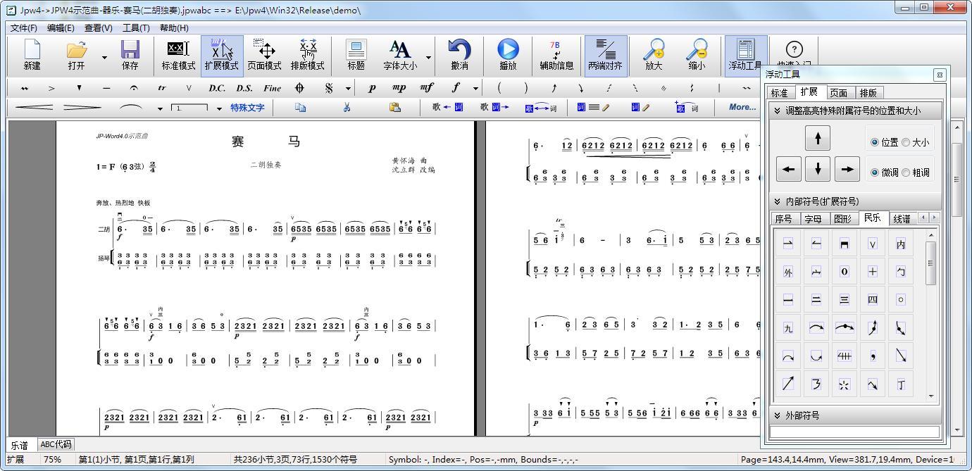Viewport: 972px width, 471px height.
Task: Zoom in with 放大 magnifier
Action: [654, 55]
